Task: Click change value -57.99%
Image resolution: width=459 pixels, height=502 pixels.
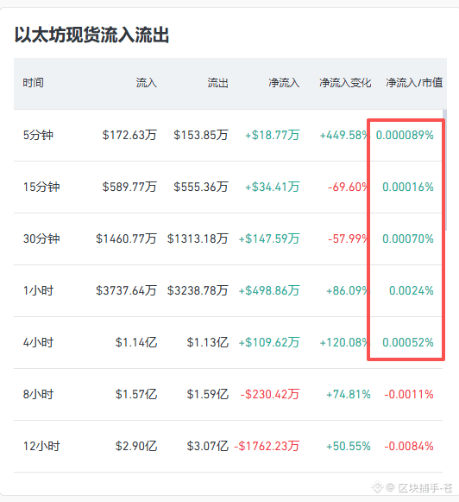Action: 348,238
